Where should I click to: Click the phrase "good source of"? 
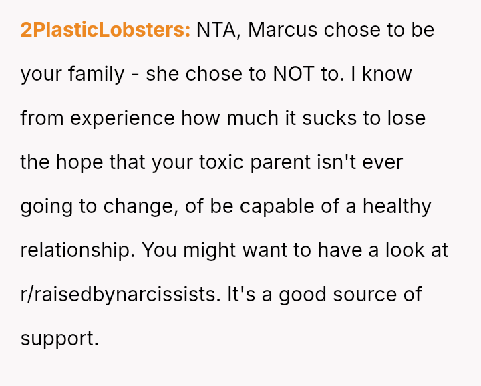click(350, 295)
